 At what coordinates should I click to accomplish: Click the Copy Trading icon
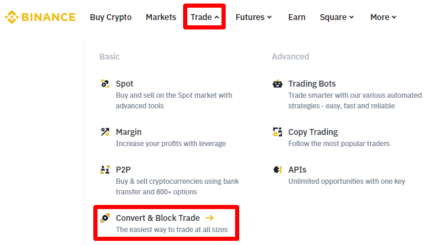tap(278, 132)
